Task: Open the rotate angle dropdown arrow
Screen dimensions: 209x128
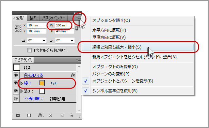Action: [44, 40]
